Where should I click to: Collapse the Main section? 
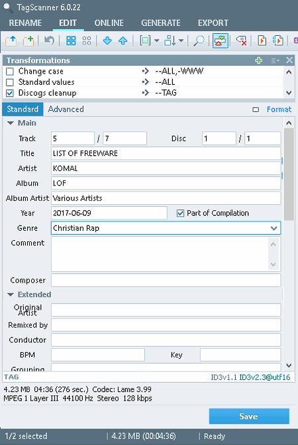tap(11, 123)
